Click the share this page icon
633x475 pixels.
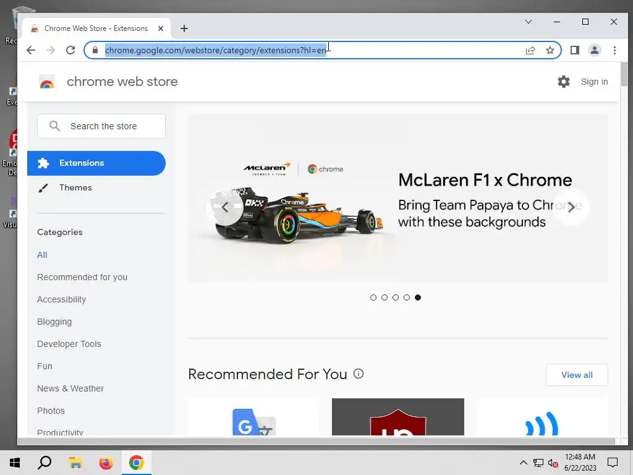530,50
